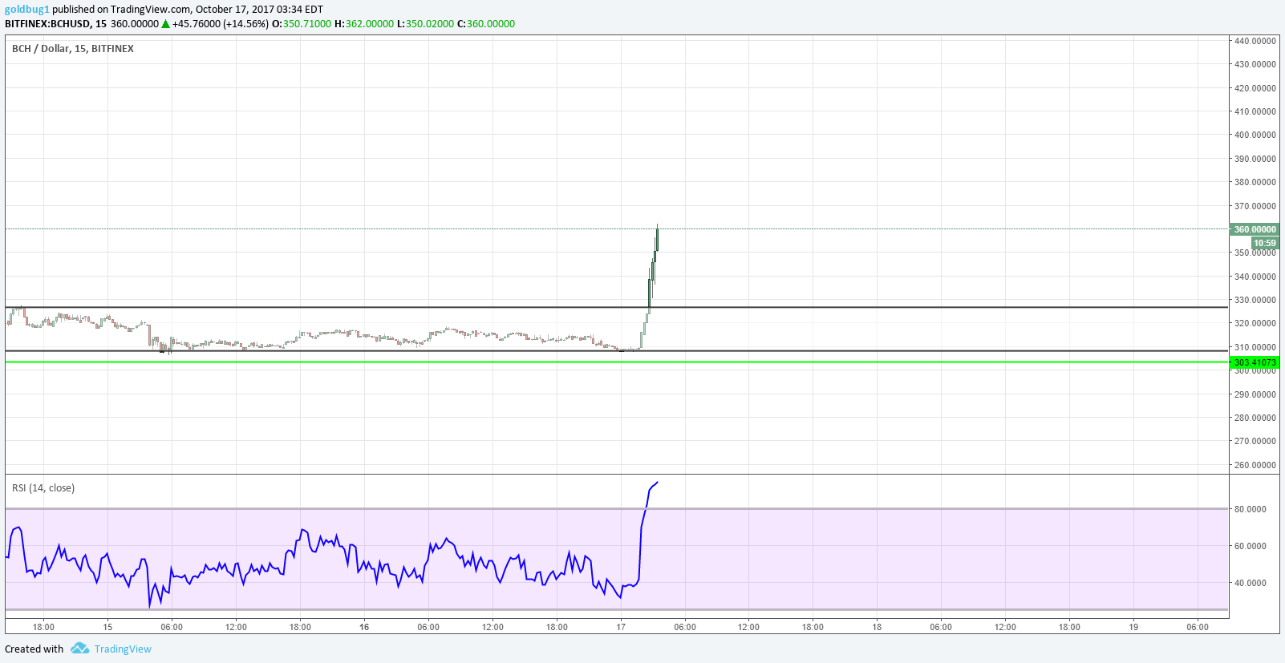Click the latest green candlestick at 360
Viewport: 1285px width, 663px height.
[x=657, y=239]
